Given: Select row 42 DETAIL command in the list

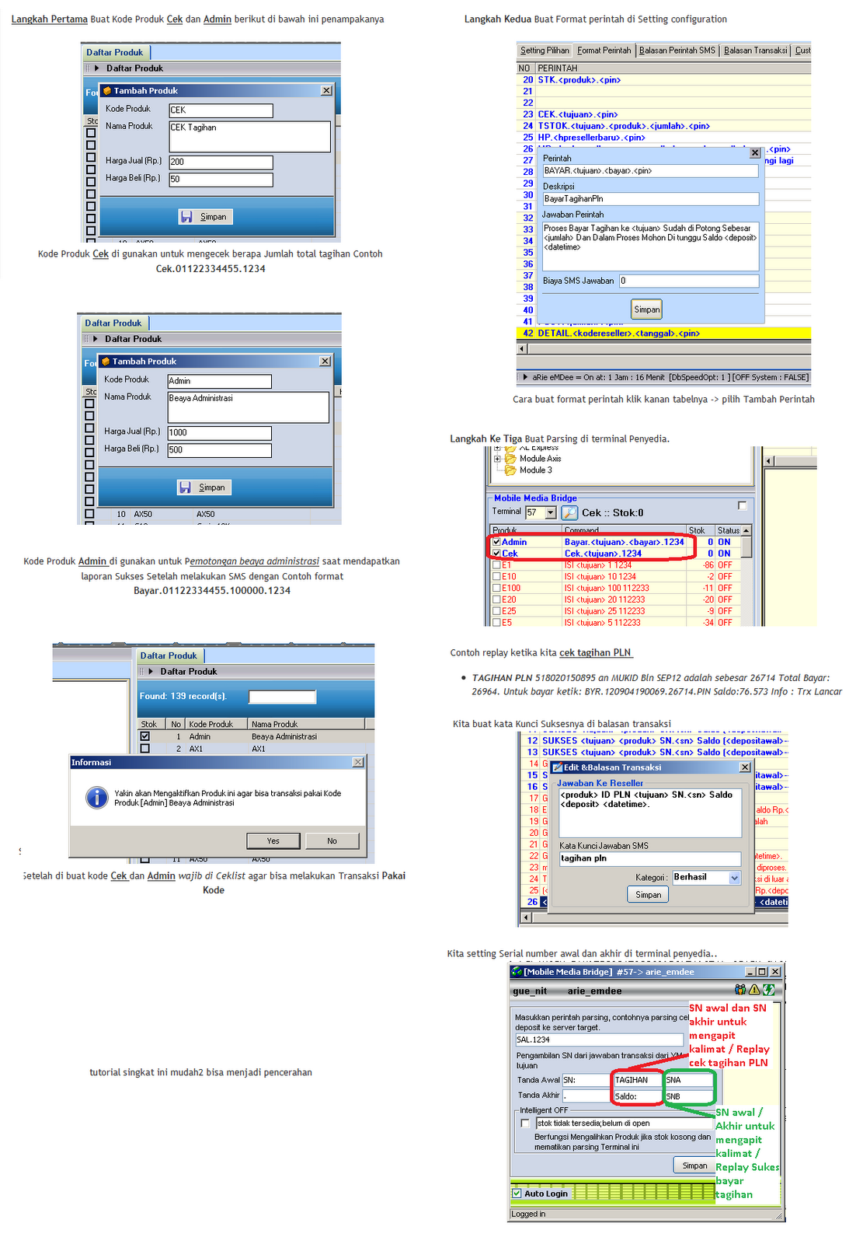Looking at the screenshot, I should point(663,333).
